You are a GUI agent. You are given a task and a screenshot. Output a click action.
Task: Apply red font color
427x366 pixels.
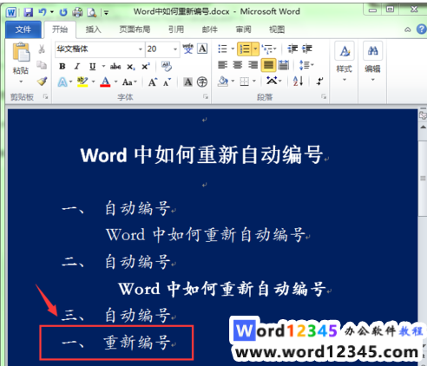coord(105,82)
